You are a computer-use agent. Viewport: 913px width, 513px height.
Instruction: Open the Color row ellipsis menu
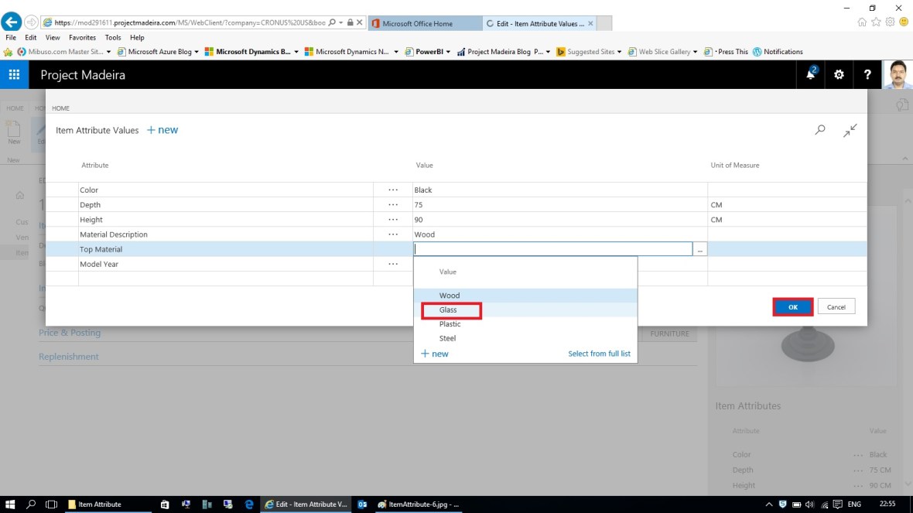pos(393,190)
